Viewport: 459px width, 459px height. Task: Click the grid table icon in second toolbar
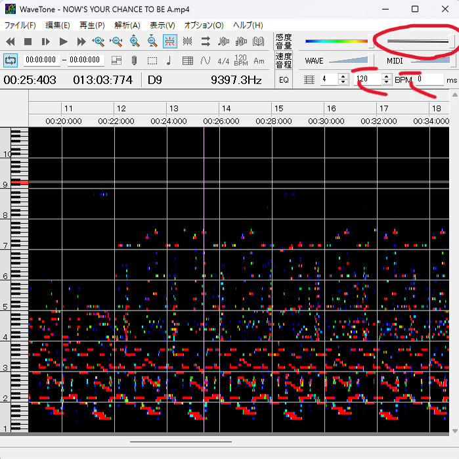[188, 60]
